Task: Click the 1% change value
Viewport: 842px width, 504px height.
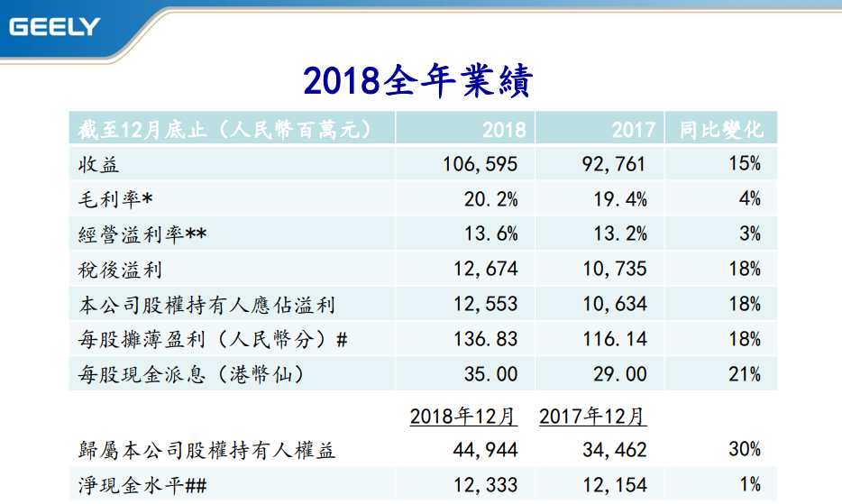Action: (x=750, y=485)
